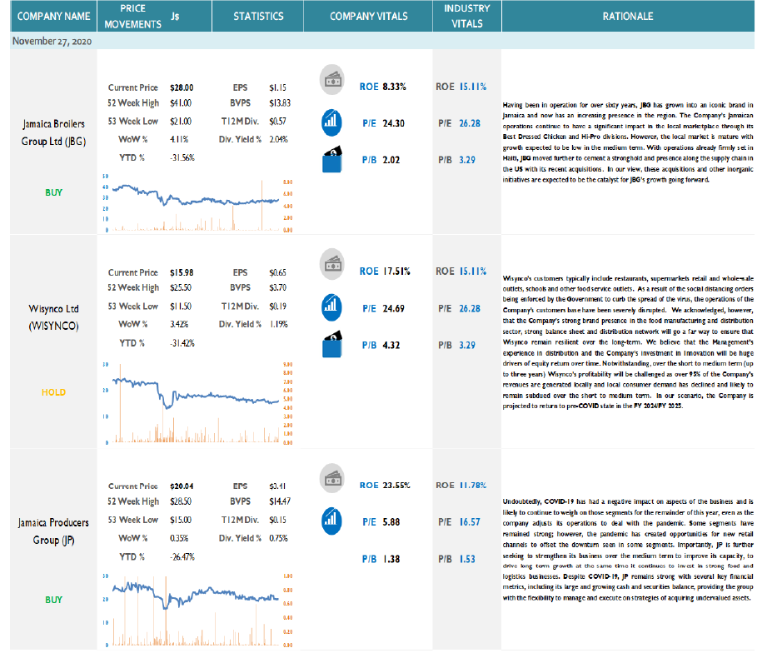Click the industry P/E value 16.57
777x653 pixels.
[x=469, y=522]
